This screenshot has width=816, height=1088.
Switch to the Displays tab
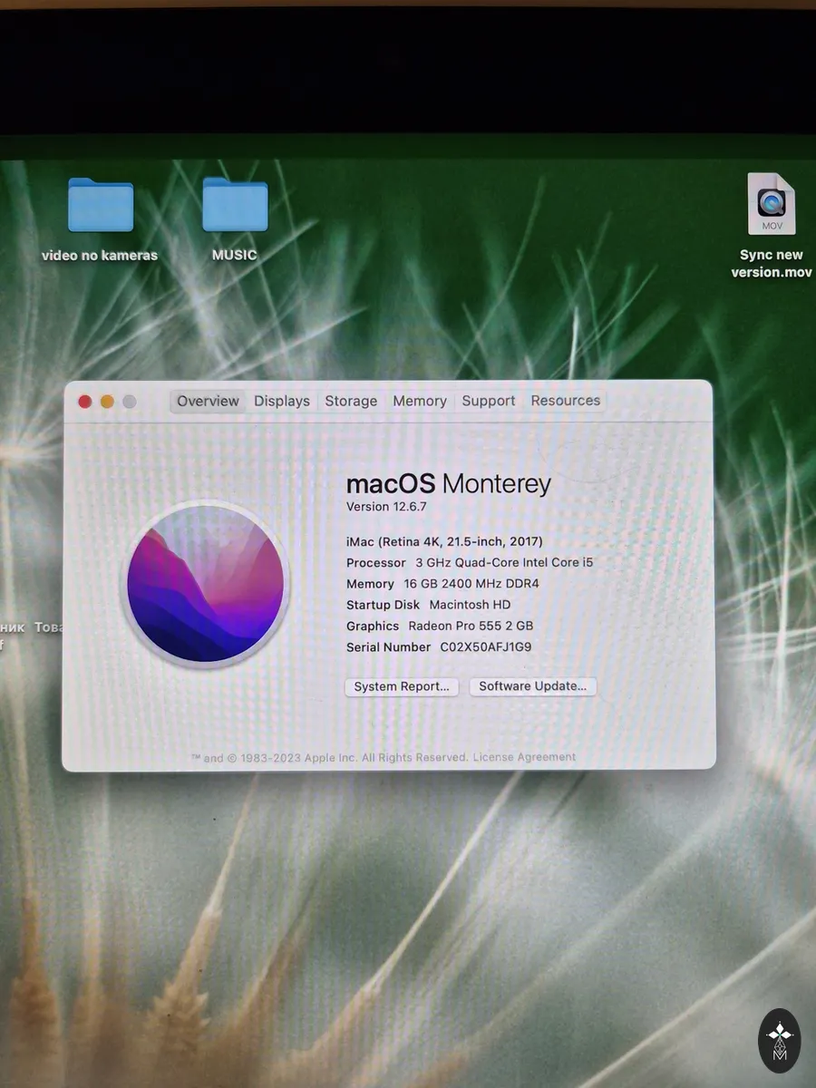[x=282, y=401]
